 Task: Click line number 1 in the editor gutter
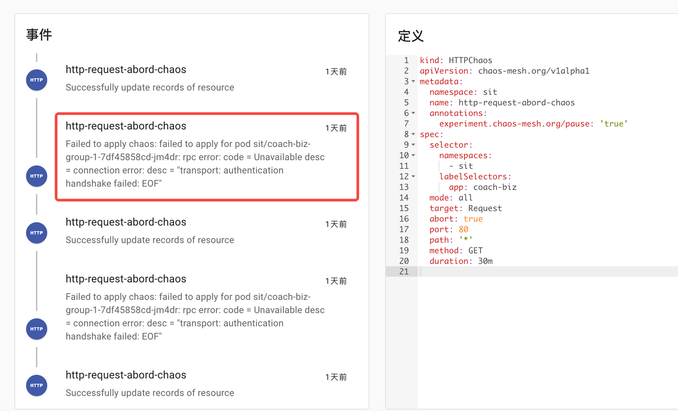(406, 60)
